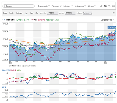The height and width of the screenshot is (103, 117).
Task: Click the 7 964,58 y-axis label
Action: 6,60
